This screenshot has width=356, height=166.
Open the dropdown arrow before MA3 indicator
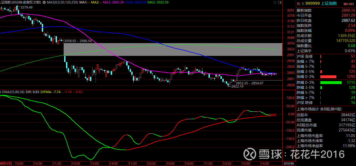[44, 2]
